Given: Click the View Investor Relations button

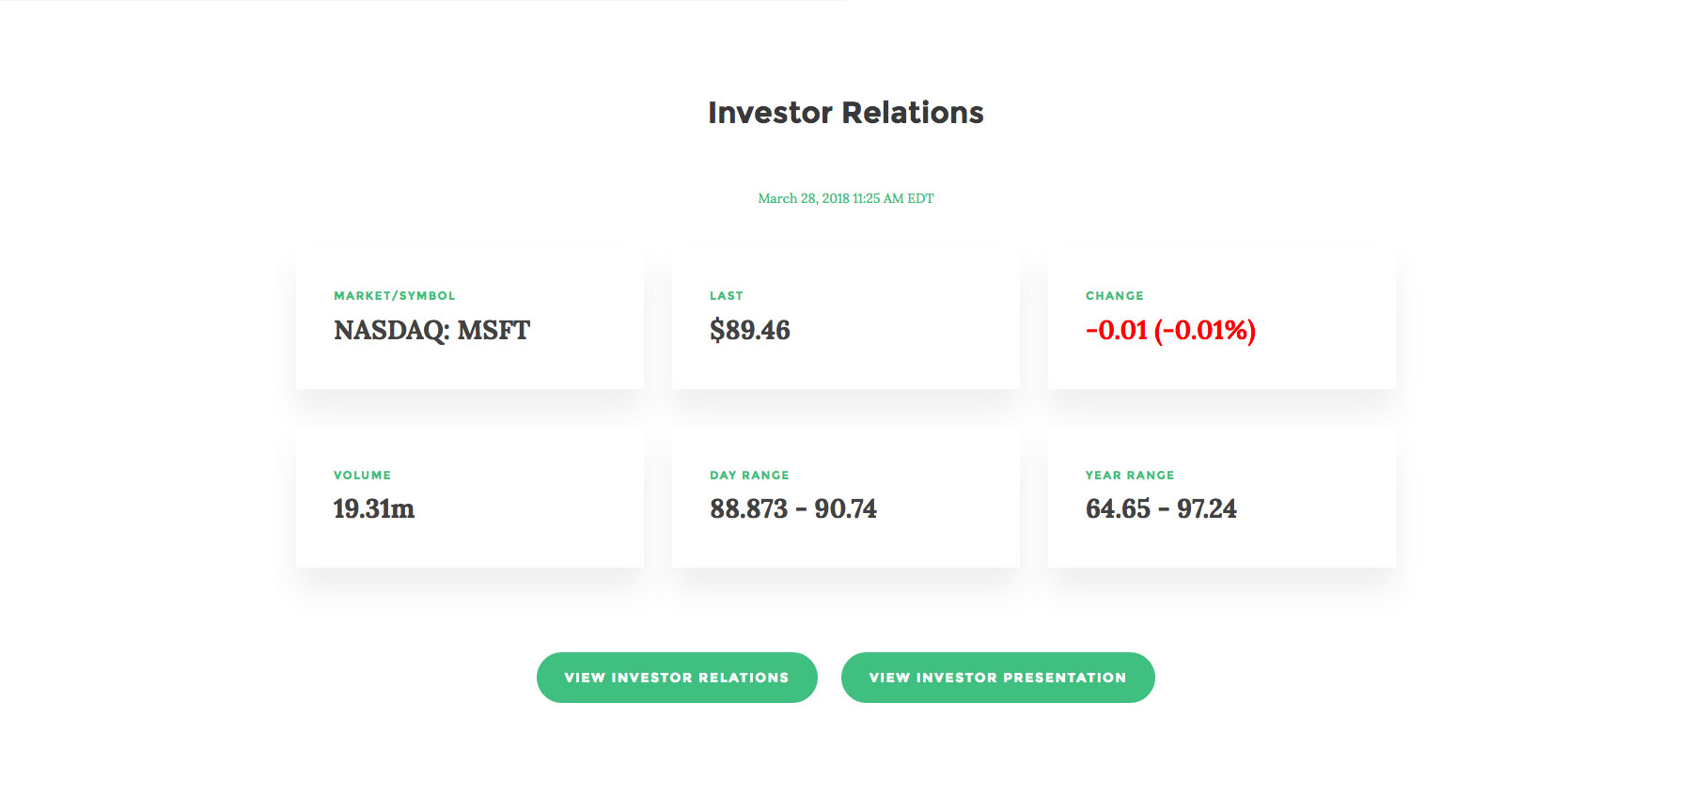Looking at the screenshot, I should click(x=677, y=678).
